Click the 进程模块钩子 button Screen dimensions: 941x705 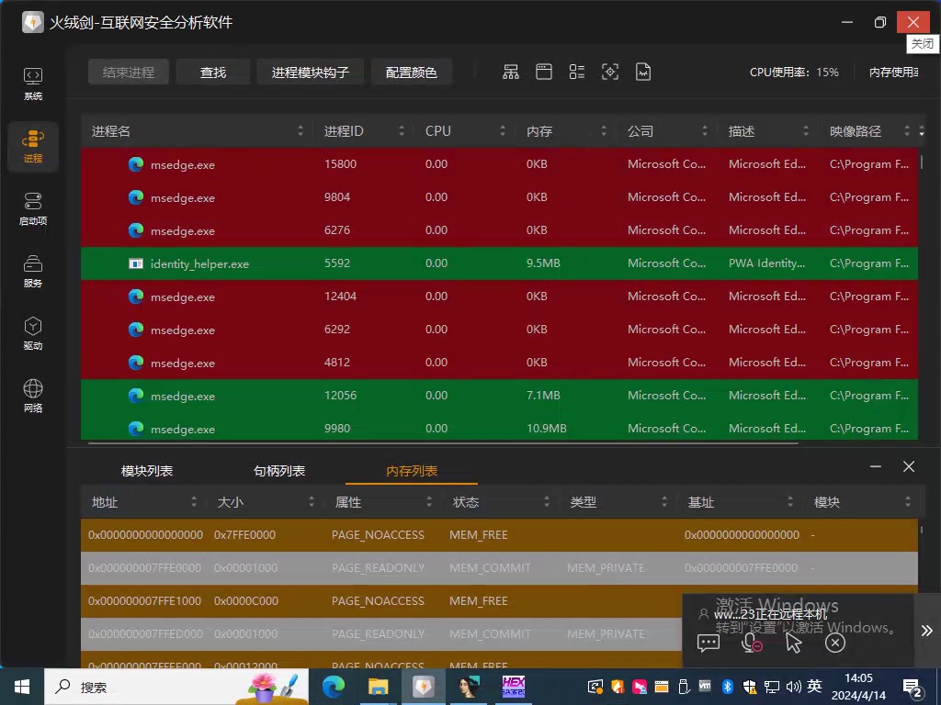(x=311, y=73)
